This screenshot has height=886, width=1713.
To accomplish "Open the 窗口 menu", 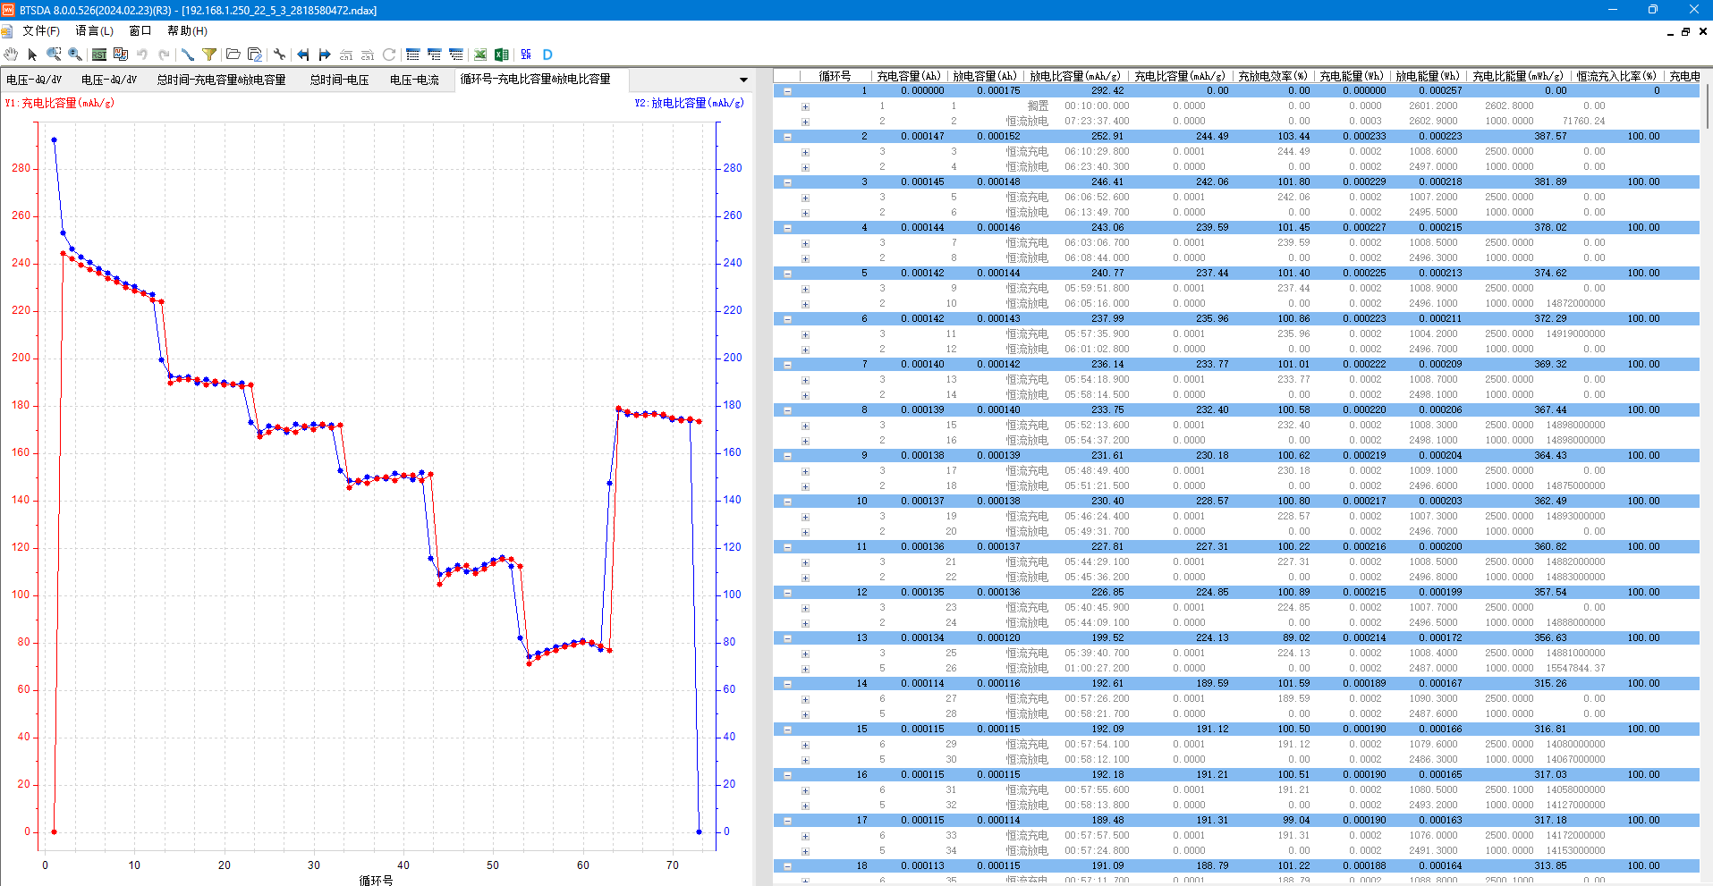I will (140, 31).
